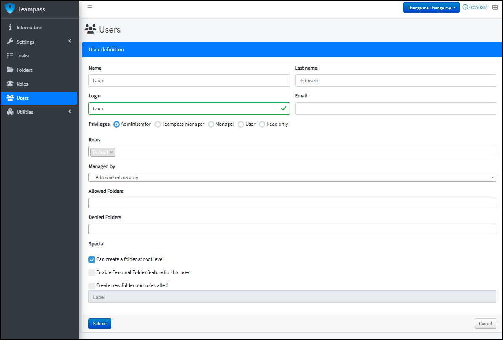Open the Denied Folders selector
The width and height of the screenshot is (503, 340).
[292, 229]
